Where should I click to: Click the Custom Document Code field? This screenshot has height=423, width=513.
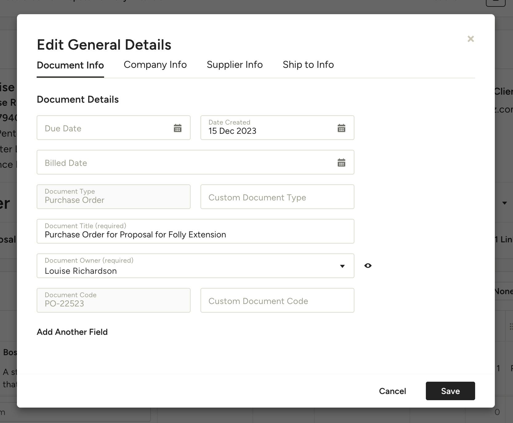277,300
